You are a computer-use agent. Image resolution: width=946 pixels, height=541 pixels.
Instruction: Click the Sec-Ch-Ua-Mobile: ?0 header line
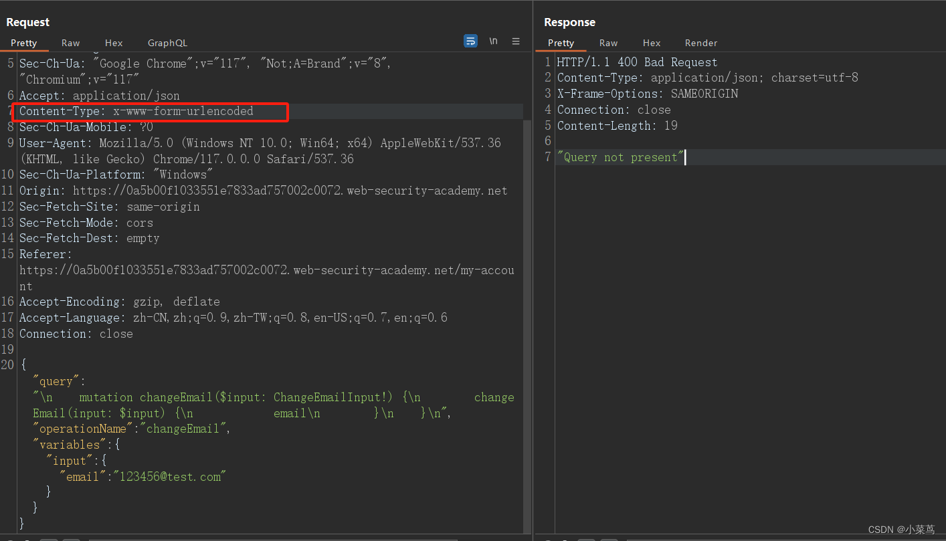[x=86, y=127]
